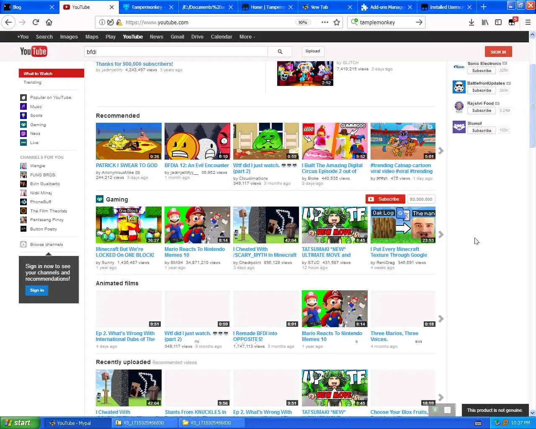The width and height of the screenshot is (536, 429).
Task: Open Nicki Minaj channel in sidebar
Action: [x=41, y=193]
